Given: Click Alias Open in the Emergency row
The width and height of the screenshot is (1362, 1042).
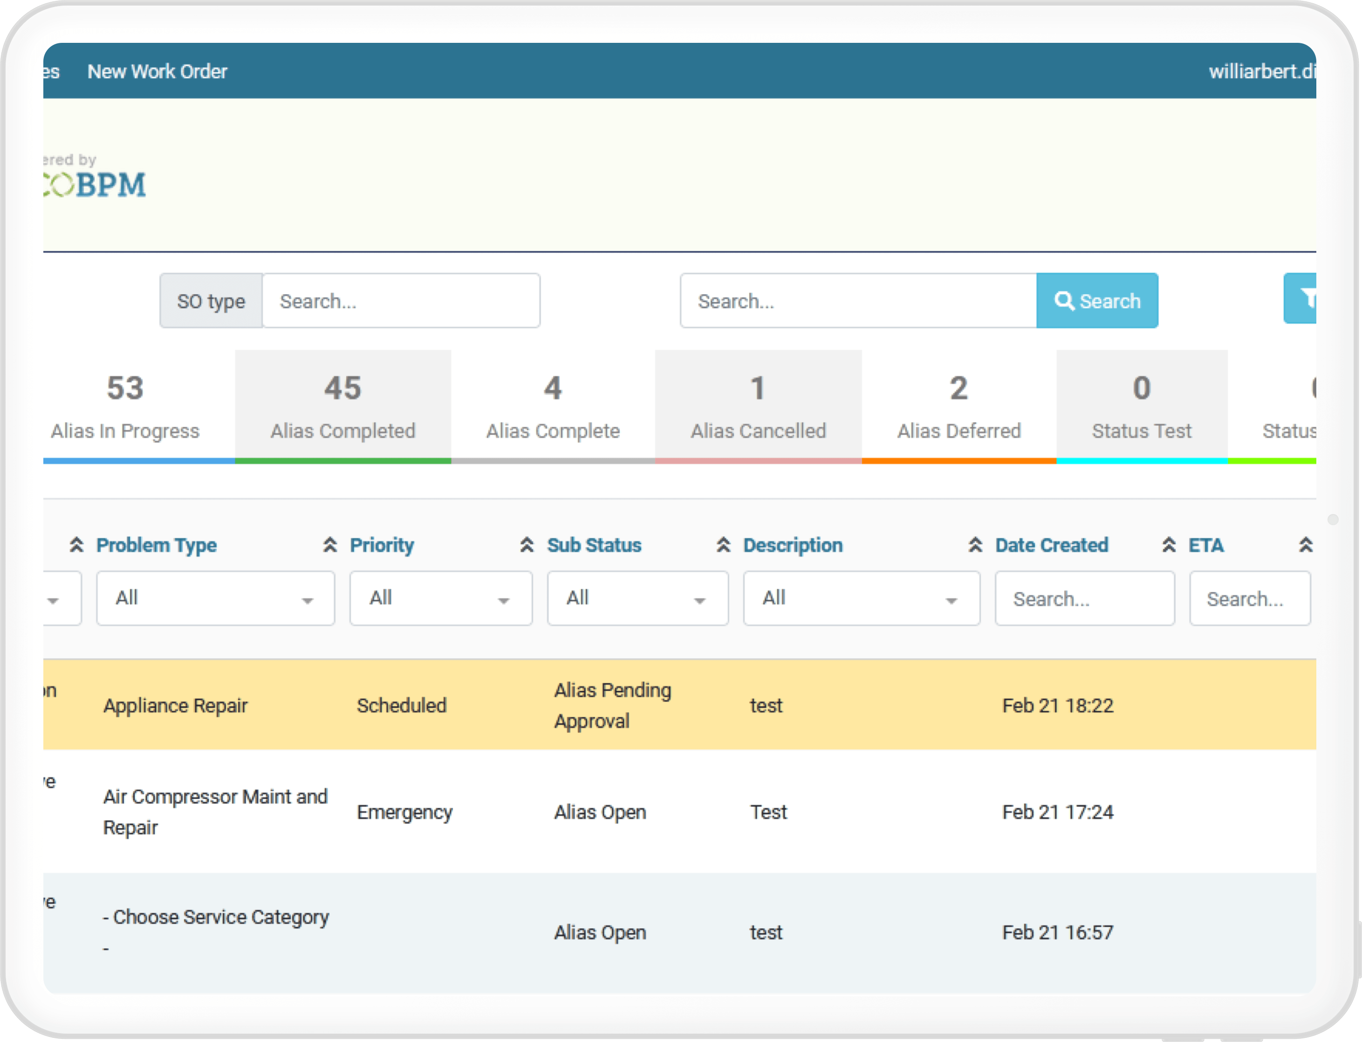Looking at the screenshot, I should click(600, 812).
